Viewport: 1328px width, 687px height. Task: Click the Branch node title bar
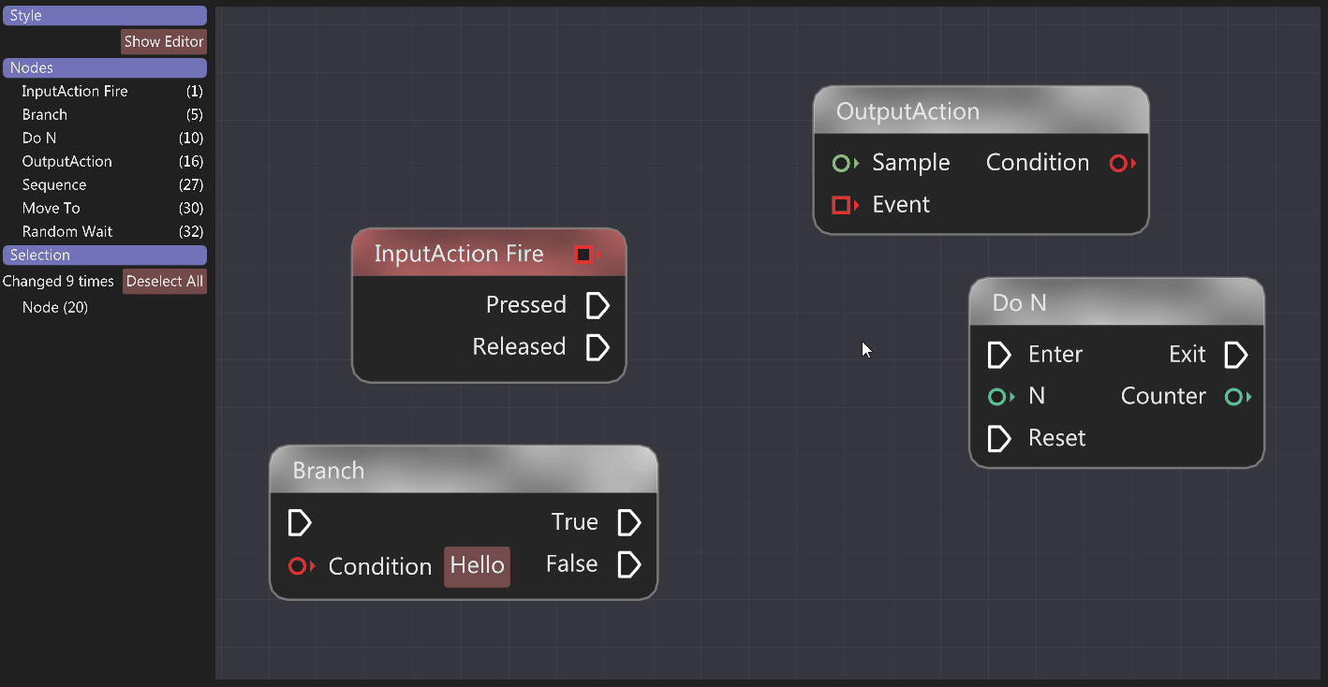click(x=464, y=470)
